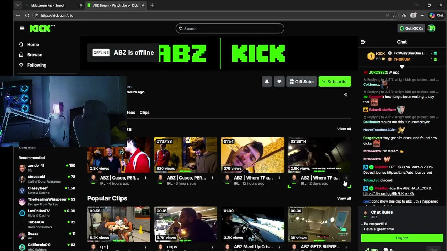The width and height of the screenshot is (447, 251).
Task: Toggle the notification bell for ABZ
Action: coord(267,82)
